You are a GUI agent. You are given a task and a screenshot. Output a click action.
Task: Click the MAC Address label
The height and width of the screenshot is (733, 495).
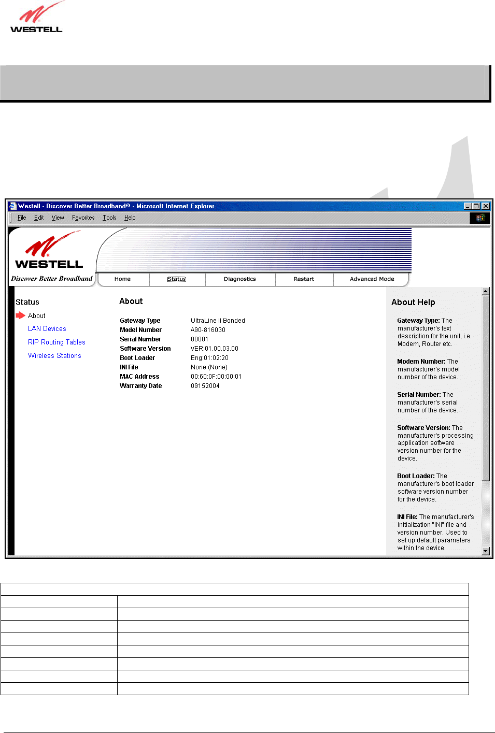[x=139, y=377]
